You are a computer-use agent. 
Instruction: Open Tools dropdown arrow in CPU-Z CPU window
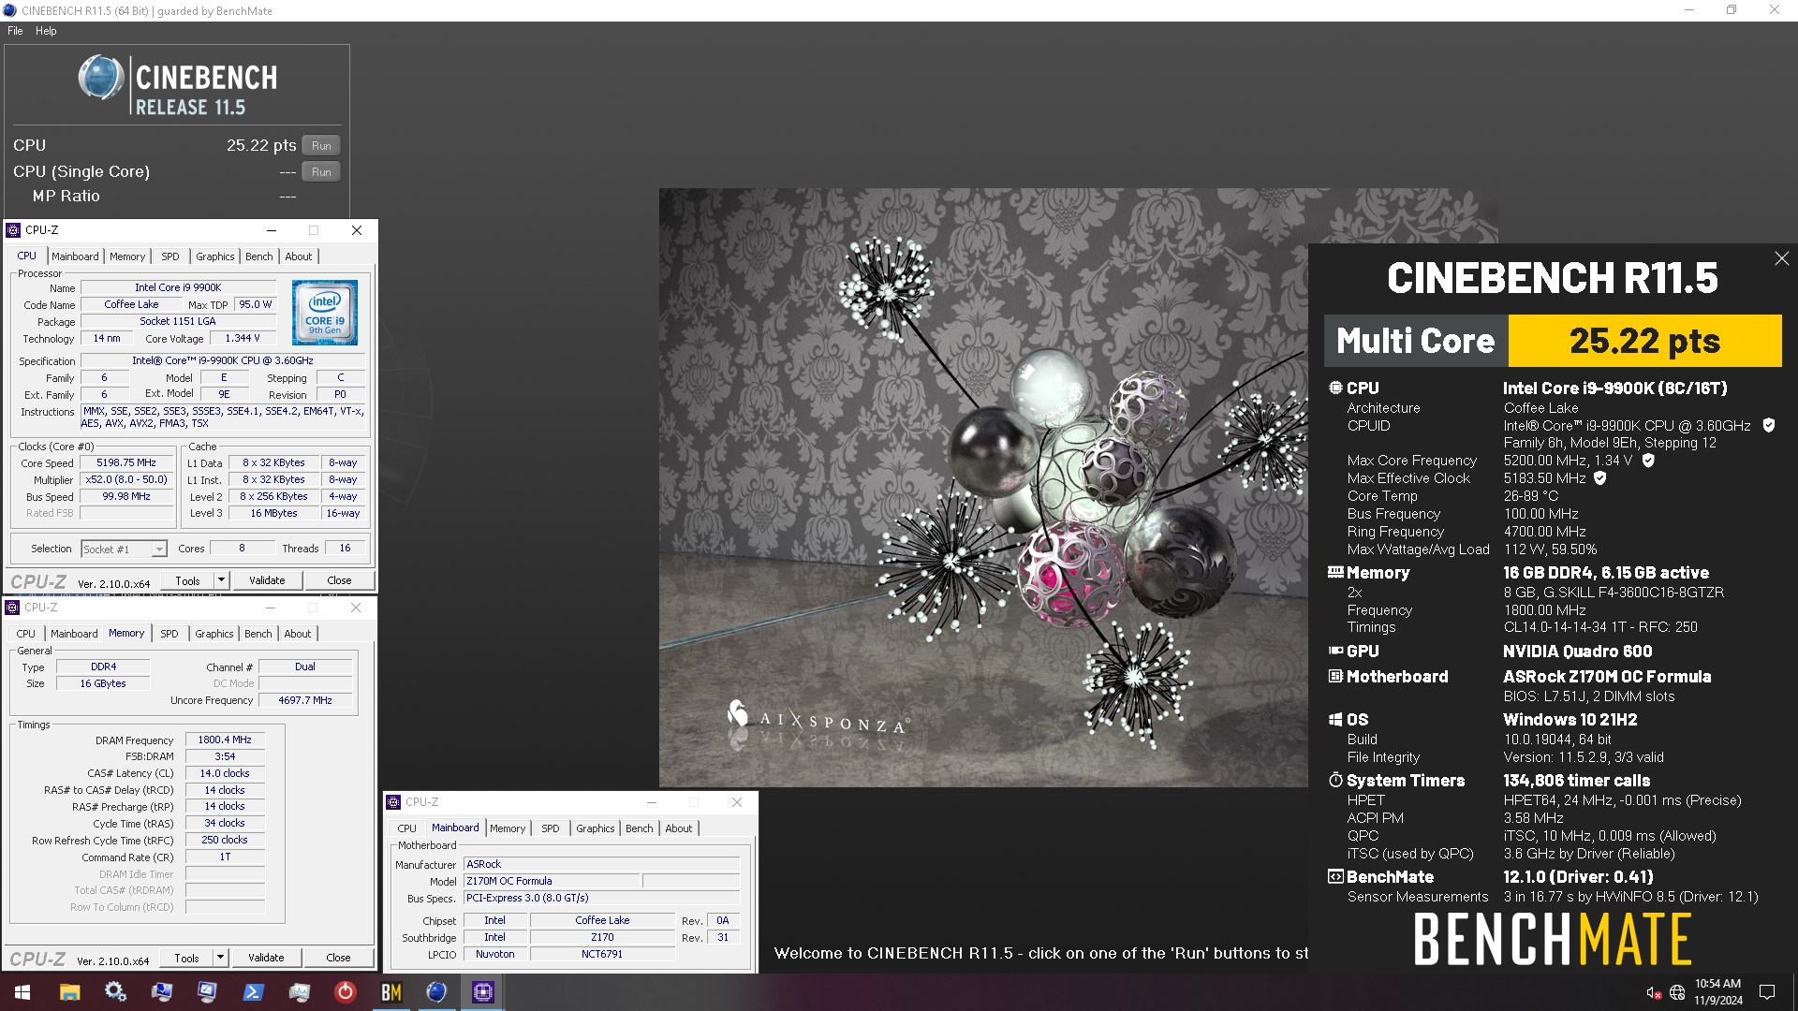click(221, 580)
